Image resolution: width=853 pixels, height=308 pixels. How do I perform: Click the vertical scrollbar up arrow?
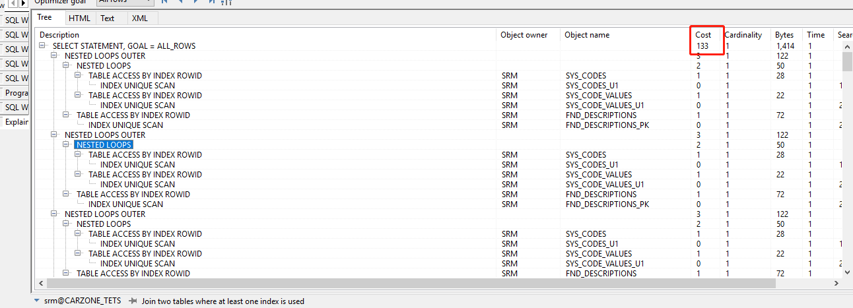(847, 46)
